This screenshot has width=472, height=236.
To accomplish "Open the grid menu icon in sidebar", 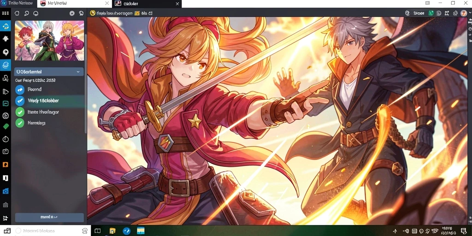I will coord(5,13).
